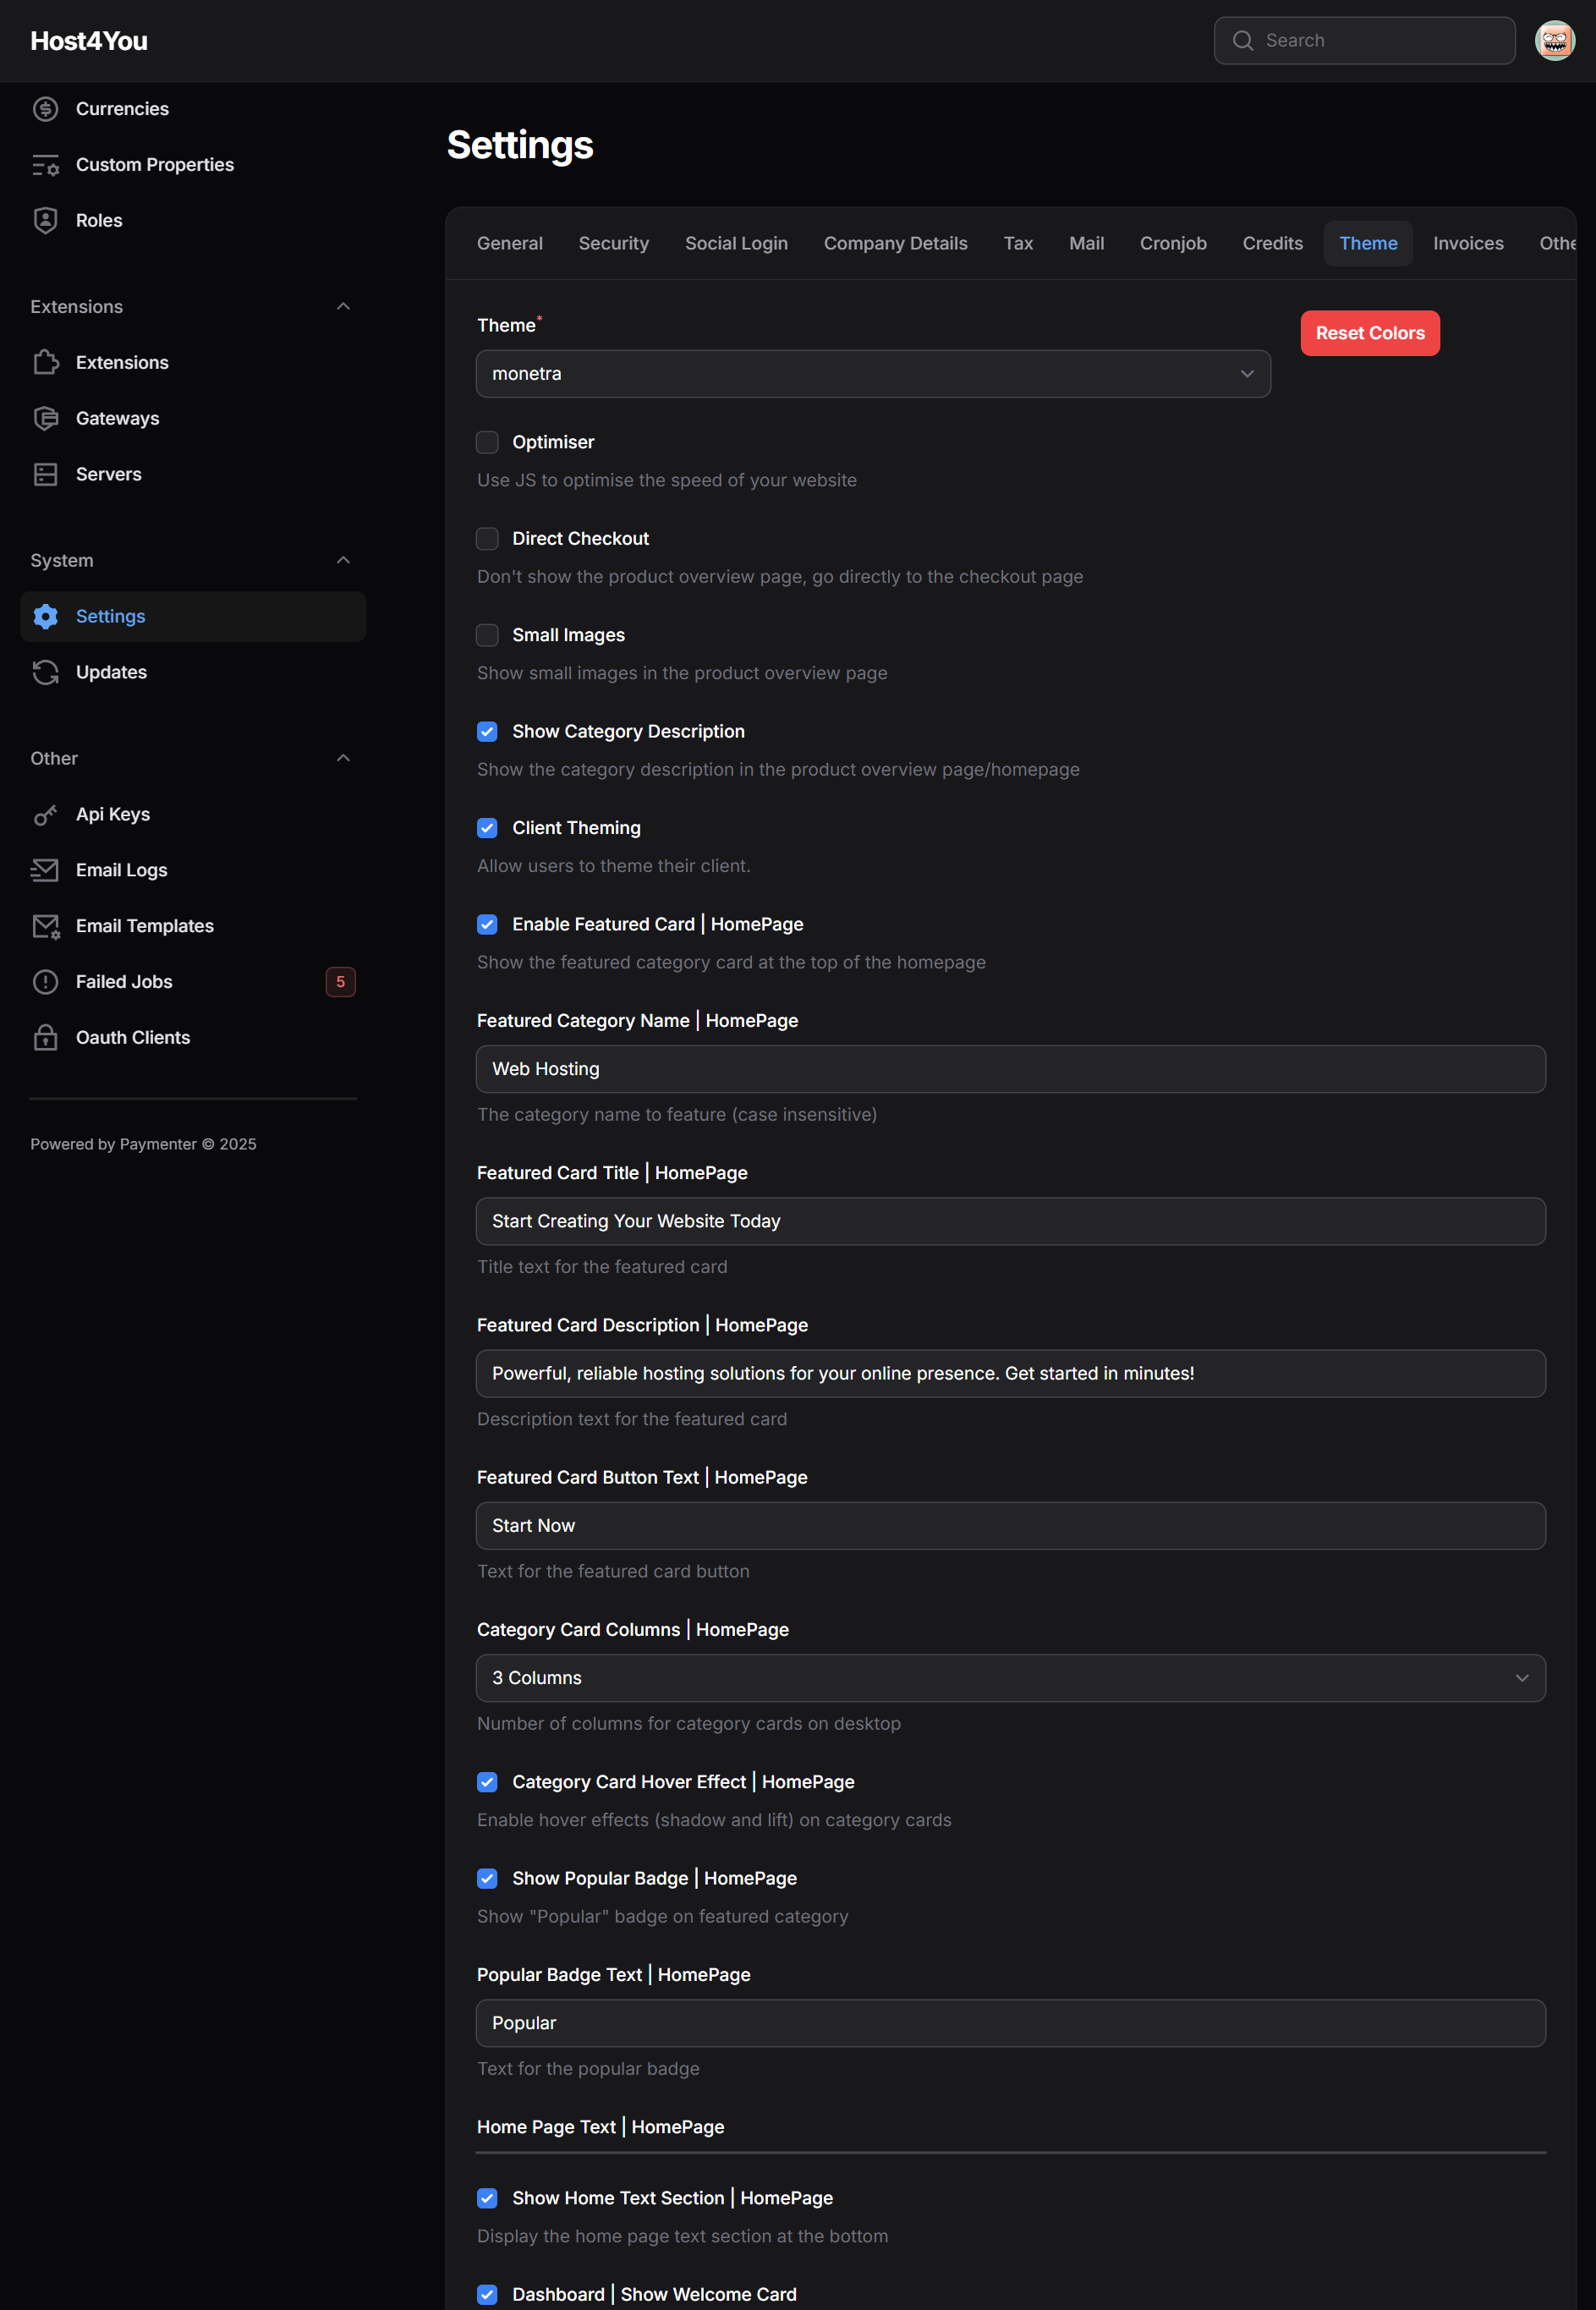Enable the Optimiser checkbox
1596x2310 pixels.
[487, 443]
